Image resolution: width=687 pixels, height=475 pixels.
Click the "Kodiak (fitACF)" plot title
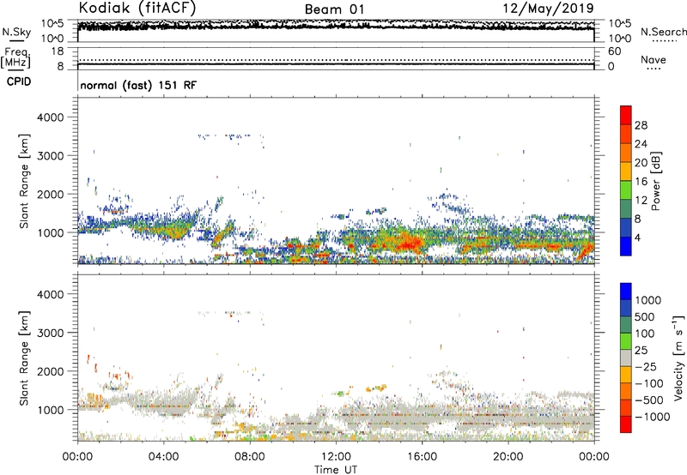[x=137, y=8]
